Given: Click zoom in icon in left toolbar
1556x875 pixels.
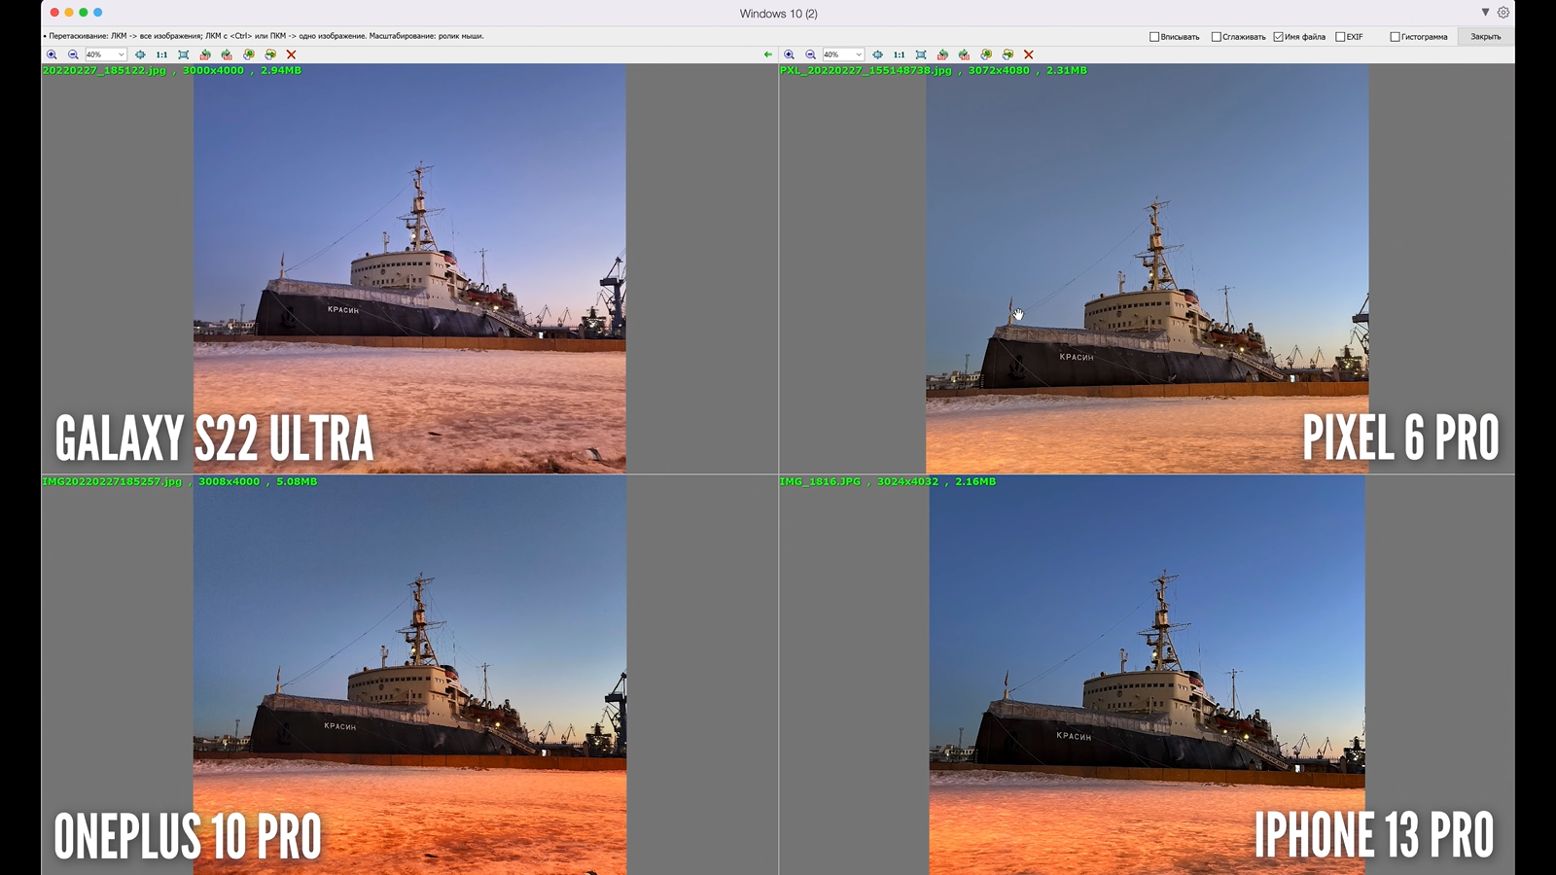Looking at the screenshot, I should point(52,54).
